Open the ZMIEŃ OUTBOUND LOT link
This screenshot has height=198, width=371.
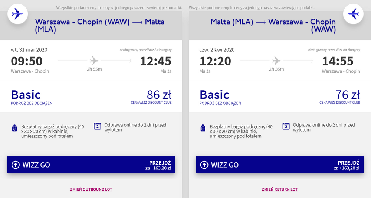pyautogui.click(x=91, y=189)
